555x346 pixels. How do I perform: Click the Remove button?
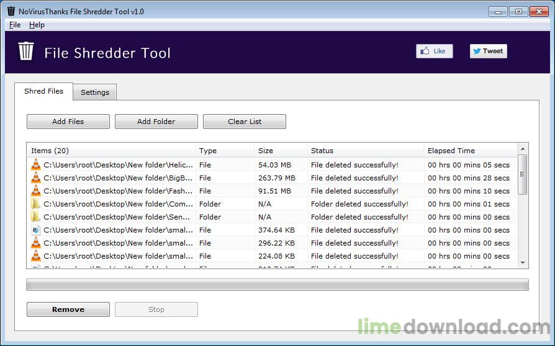coord(68,309)
